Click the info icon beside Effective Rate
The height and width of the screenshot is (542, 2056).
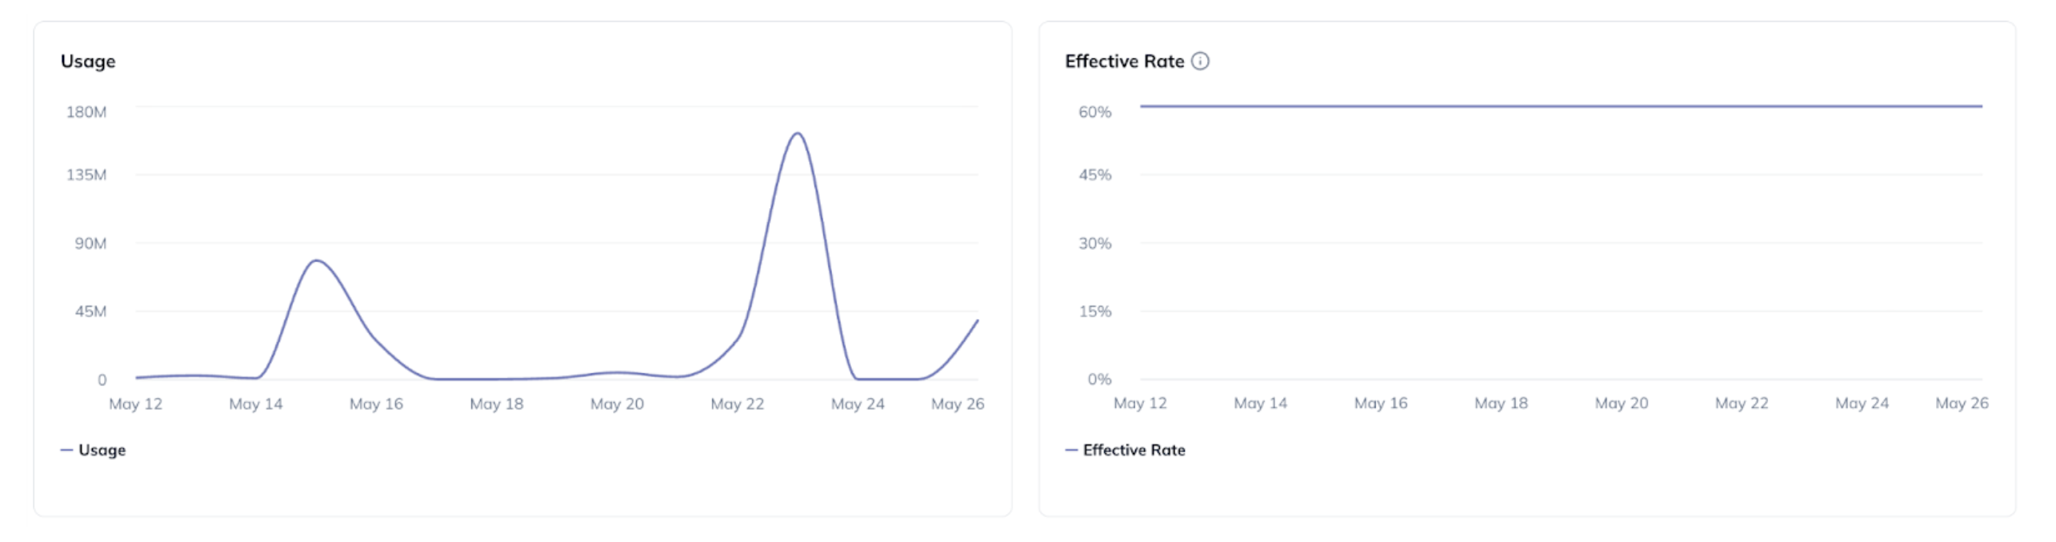click(1199, 62)
